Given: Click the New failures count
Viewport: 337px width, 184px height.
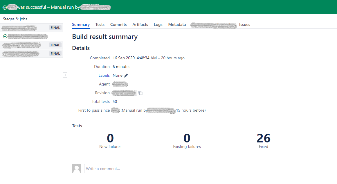Looking at the screenshot, I should click(110, 138).
